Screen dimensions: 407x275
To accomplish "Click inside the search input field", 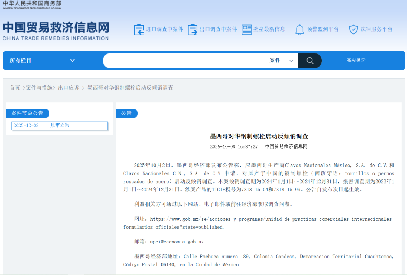I will click(185, 61).
